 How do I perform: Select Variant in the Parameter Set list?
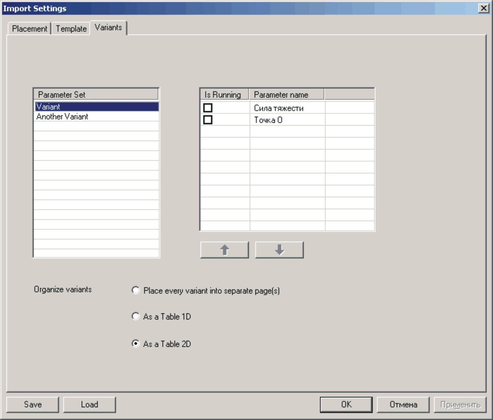tap(96, 107)
